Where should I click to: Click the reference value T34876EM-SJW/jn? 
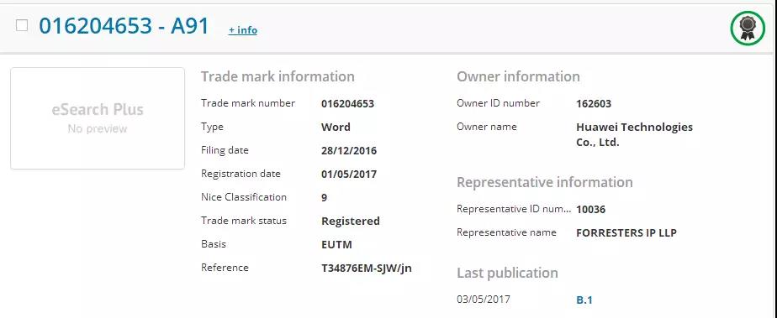click(367, 268)
